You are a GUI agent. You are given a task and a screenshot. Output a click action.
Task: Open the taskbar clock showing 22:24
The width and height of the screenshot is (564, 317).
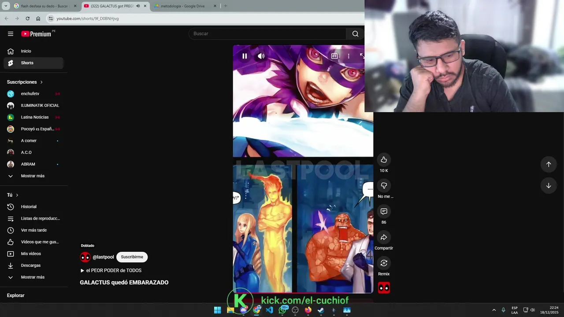pos(549,310)
